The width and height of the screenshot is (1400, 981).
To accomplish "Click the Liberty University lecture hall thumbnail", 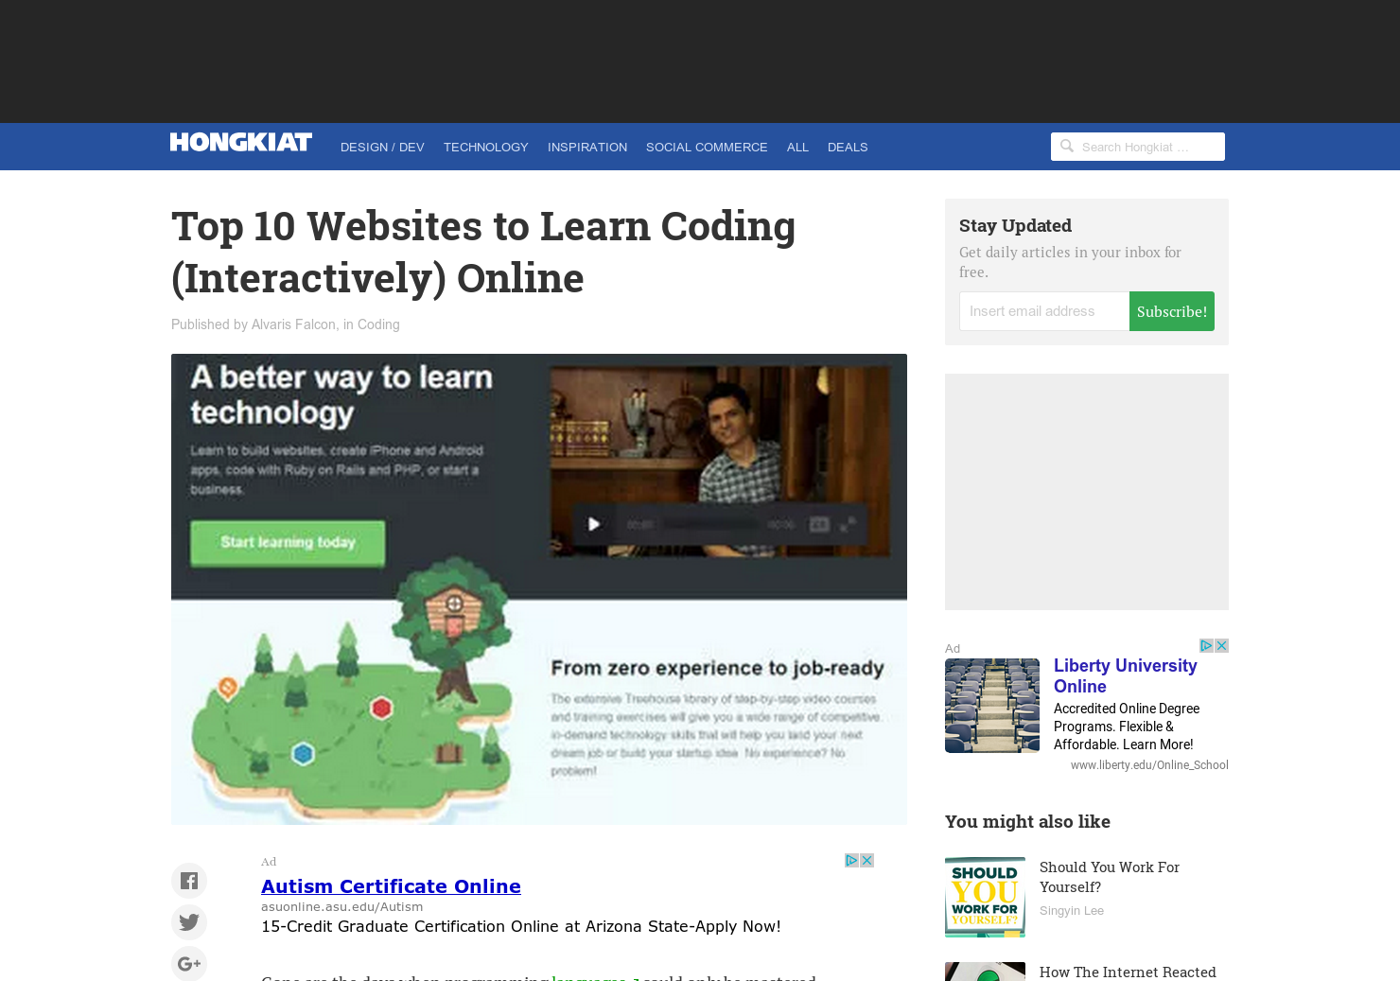I will pos(991,706).
